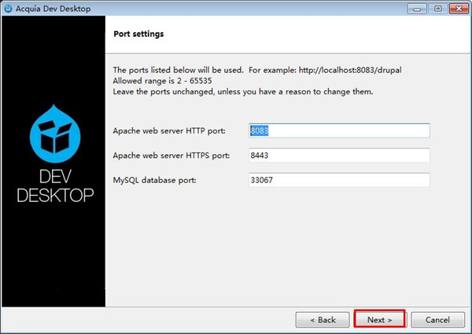472x334 pixels.
Task: Click the Apache web server HTTPS port label
Action: (x=171, y=156)
